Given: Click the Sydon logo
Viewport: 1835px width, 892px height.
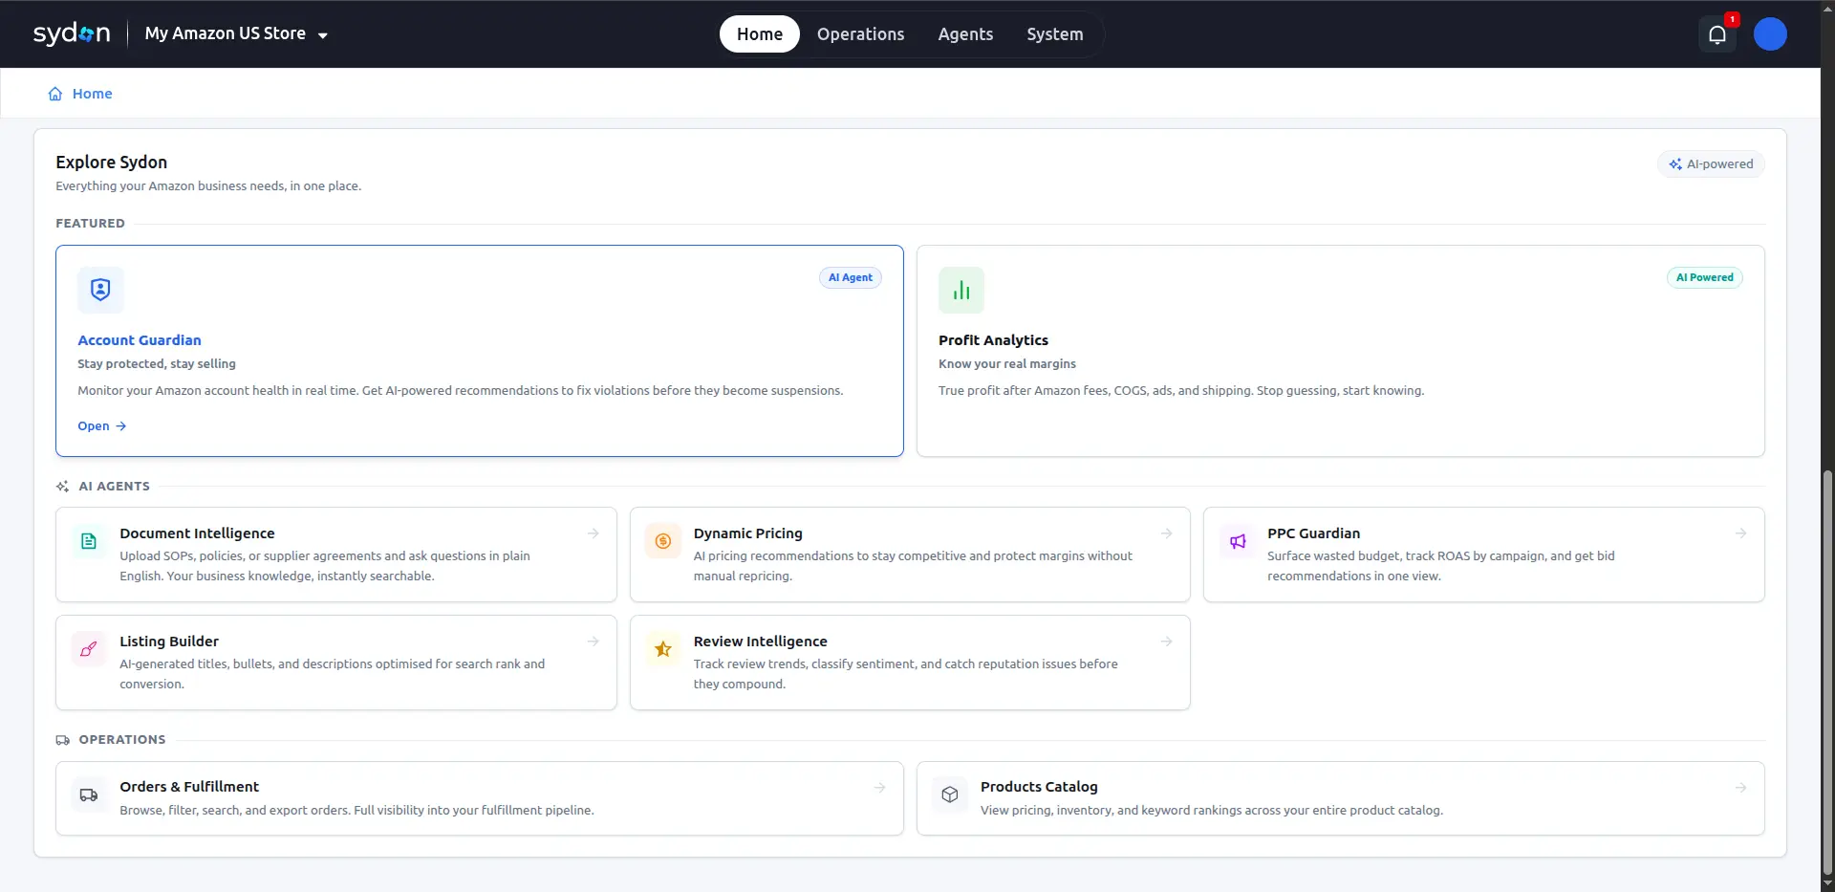Looking at the screenshot, I should (72, 34).
